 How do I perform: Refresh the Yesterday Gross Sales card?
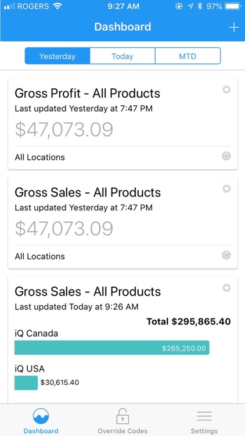click(x=226, y=255)
